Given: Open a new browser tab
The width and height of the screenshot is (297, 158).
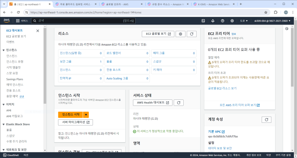Looking at the screenshot, I should [241, 4].
